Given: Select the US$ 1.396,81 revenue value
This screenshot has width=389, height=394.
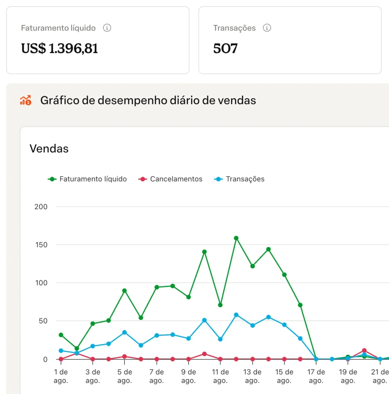Looking at the screenshot, I should coord(60,48).
